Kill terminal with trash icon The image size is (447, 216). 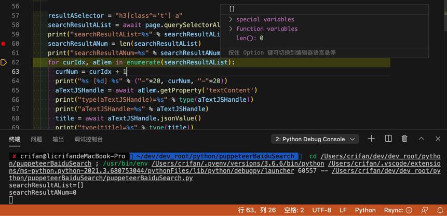click(x=404, y=139)
